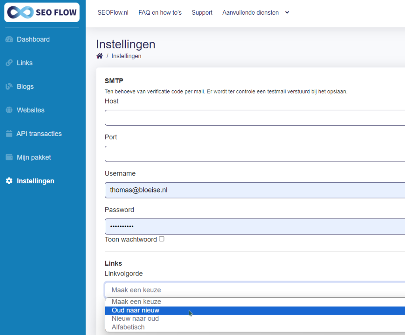Click the SMTP section heading
This screenshot has height=335, width=405.
tap(114, 81)
